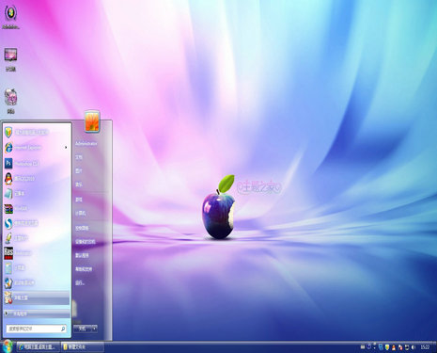Open Default Programs from the Start menu

tap(82, 255)
